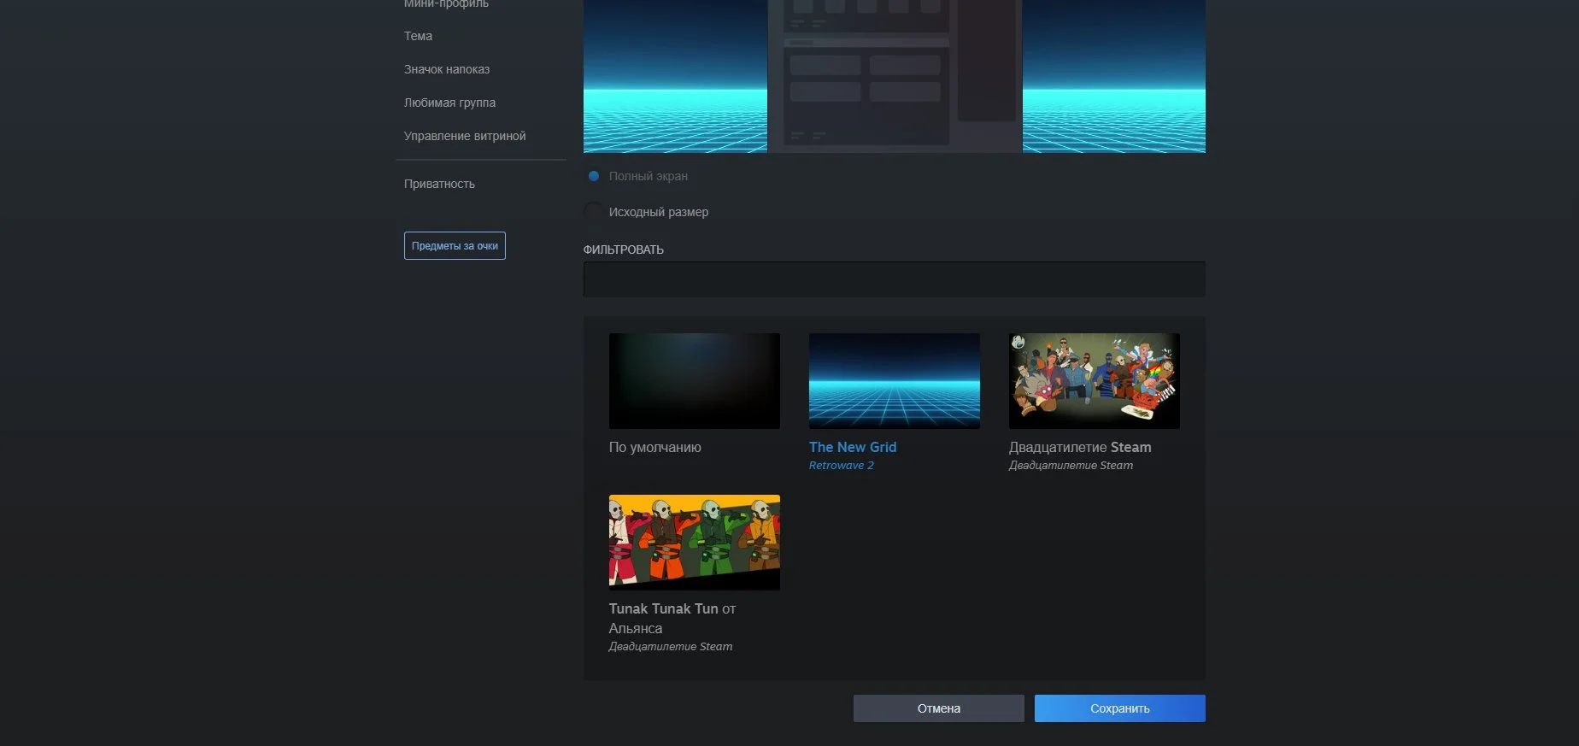Open the Приватность settings page
The image size is (1579, 746).
point(439,184)
